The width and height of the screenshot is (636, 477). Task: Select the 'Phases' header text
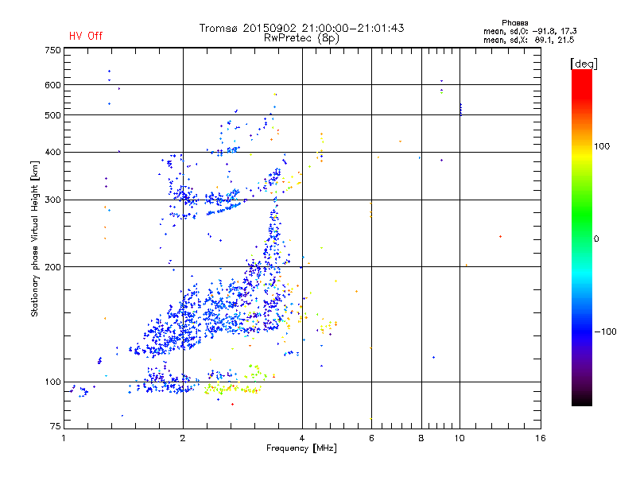[514, 23]
